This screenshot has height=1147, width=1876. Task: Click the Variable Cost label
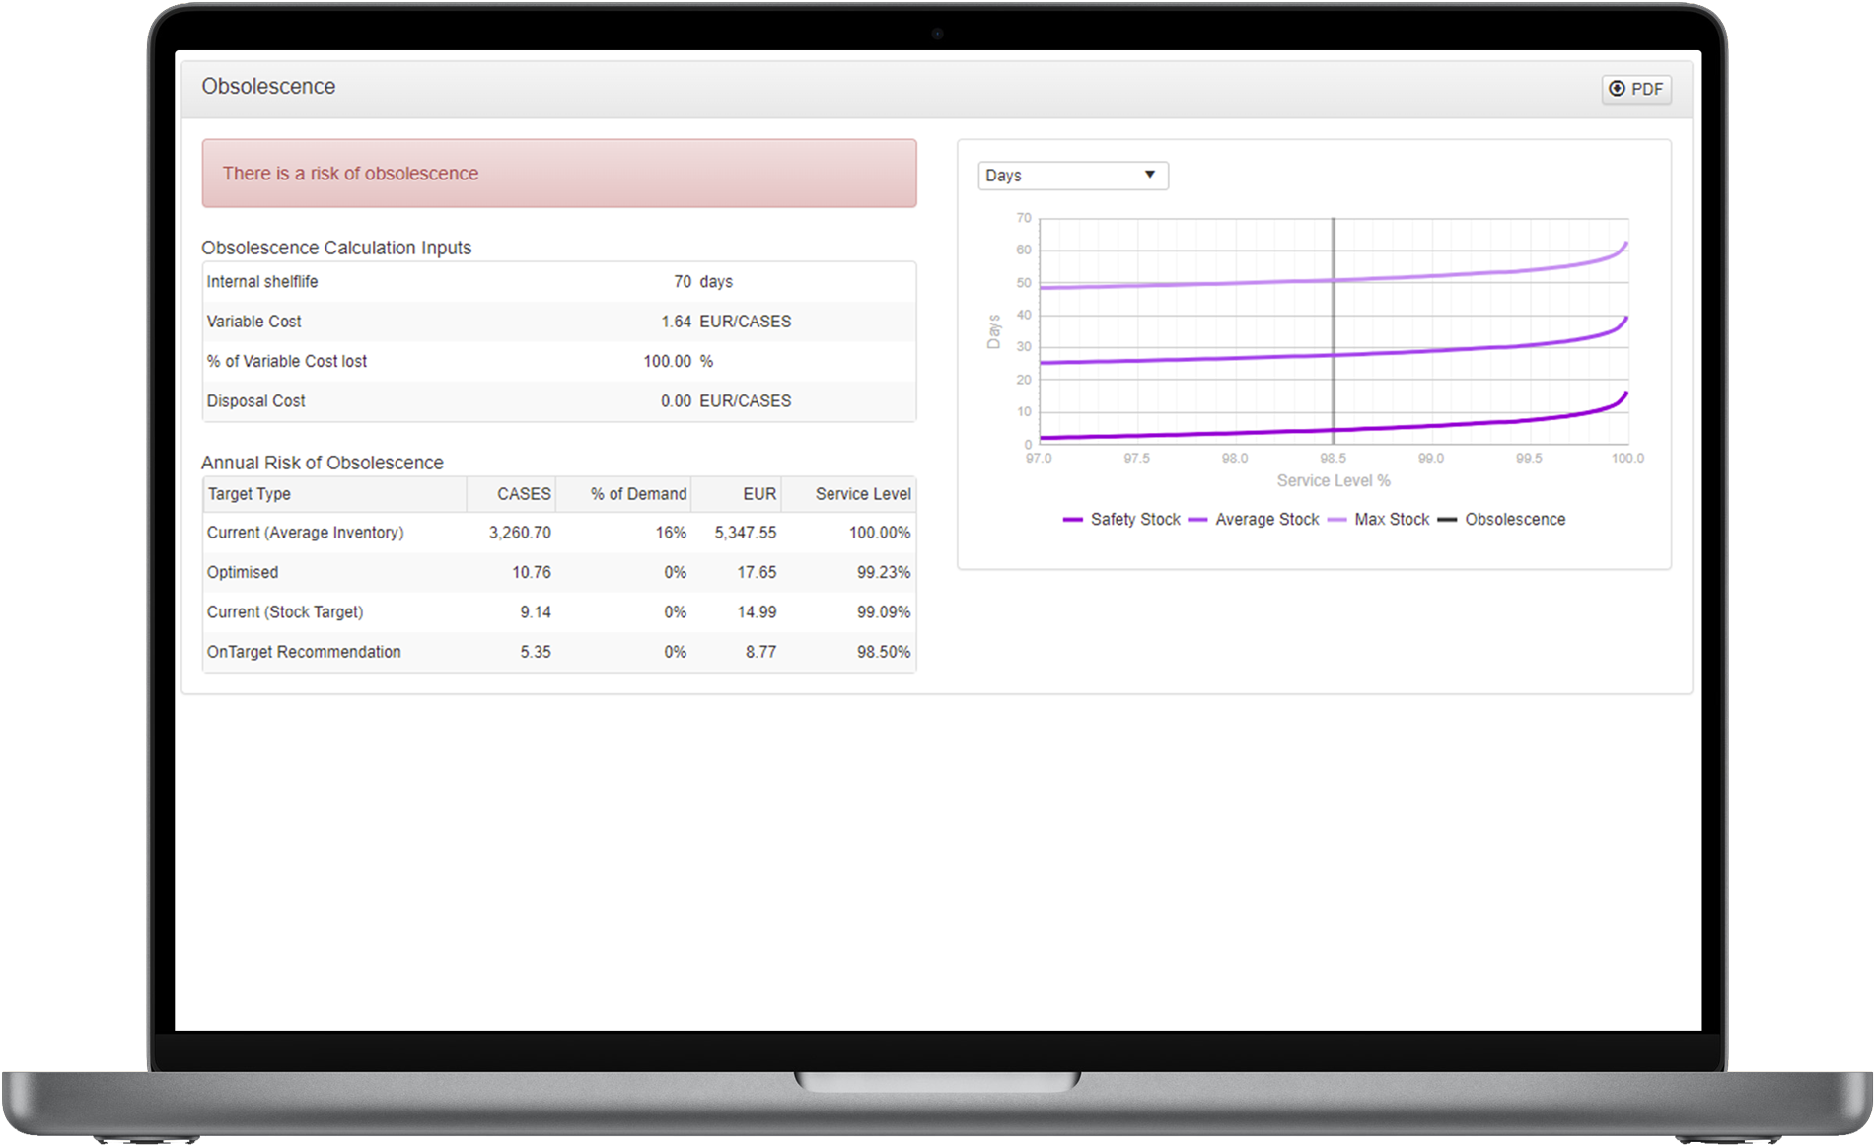[254, 322]
